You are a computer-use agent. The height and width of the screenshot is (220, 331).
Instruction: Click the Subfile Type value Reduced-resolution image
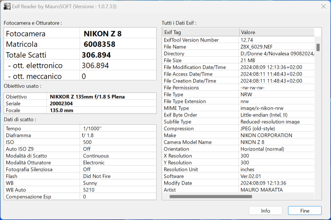pyautogui.click(x=270, y=122)
